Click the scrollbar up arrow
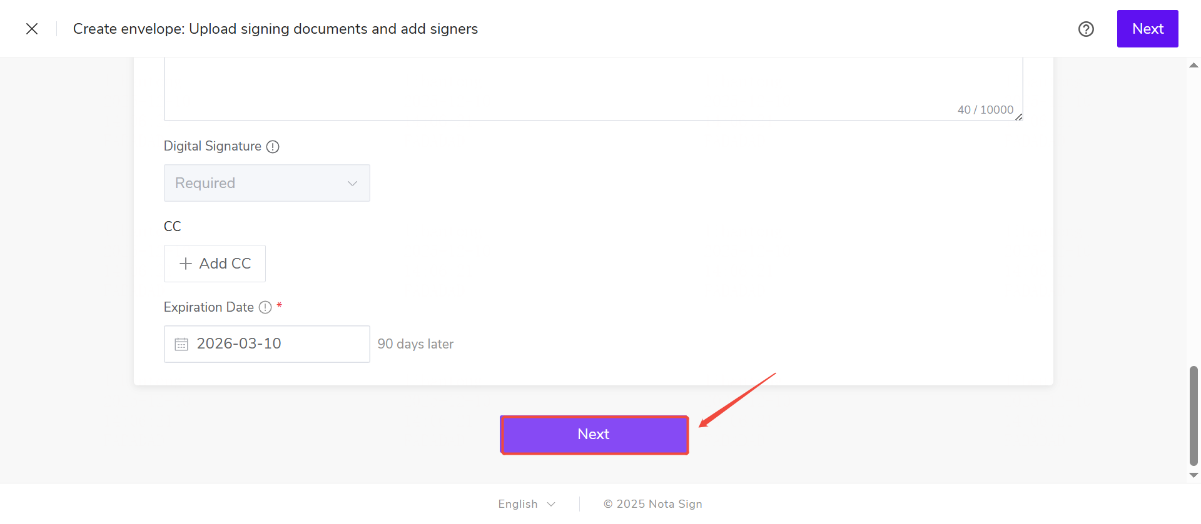The image size is (1201, 524). tap(1193, 65)
